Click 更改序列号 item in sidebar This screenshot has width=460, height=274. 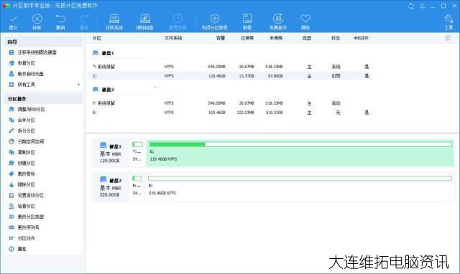point(28,227)
